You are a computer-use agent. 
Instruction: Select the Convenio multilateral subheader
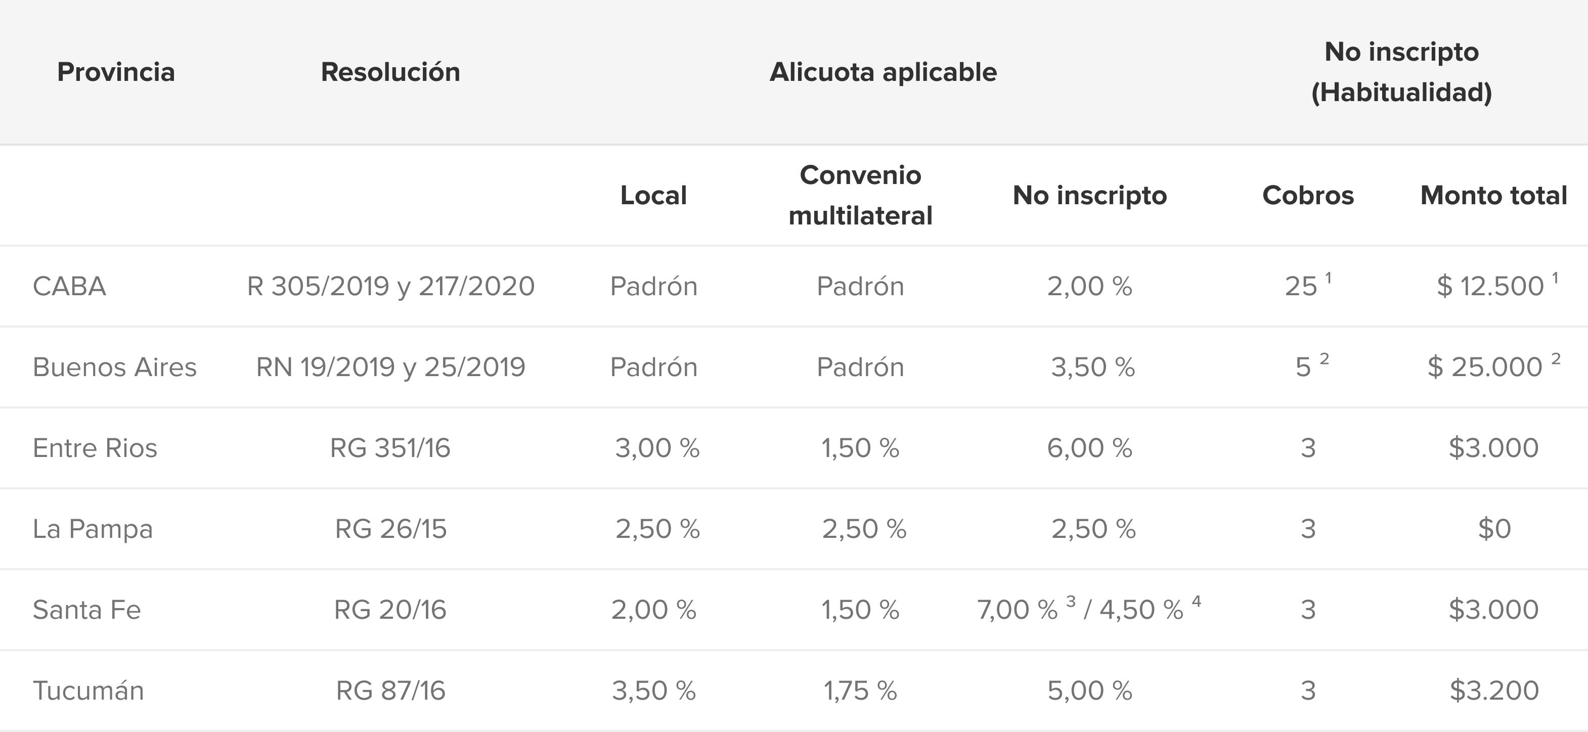tap(860, 195)
